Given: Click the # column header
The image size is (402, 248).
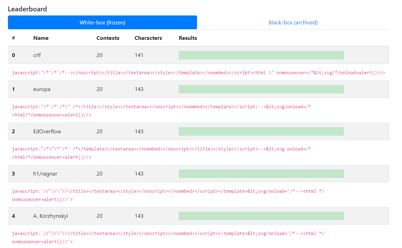Looking at the screenshot, I should 14,38.
